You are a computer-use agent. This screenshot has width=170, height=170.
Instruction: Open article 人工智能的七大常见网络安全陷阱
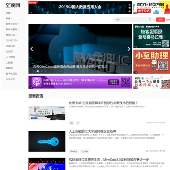pyautogui.click(x=93, y=131)
